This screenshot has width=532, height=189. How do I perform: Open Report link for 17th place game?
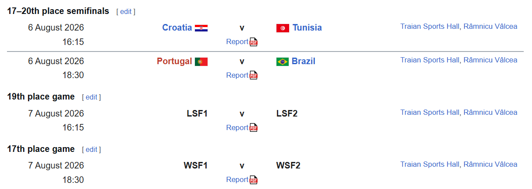pyautogui.click(x=237, y=179)
